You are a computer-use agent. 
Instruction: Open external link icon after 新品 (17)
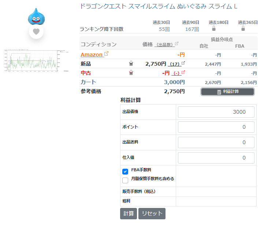coord(183,63)
